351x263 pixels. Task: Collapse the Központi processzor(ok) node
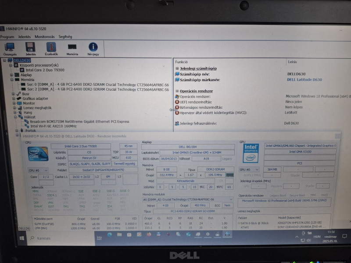coord(11,65)
